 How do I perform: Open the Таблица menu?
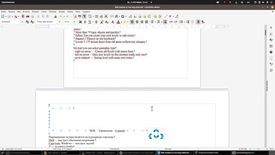52,12
